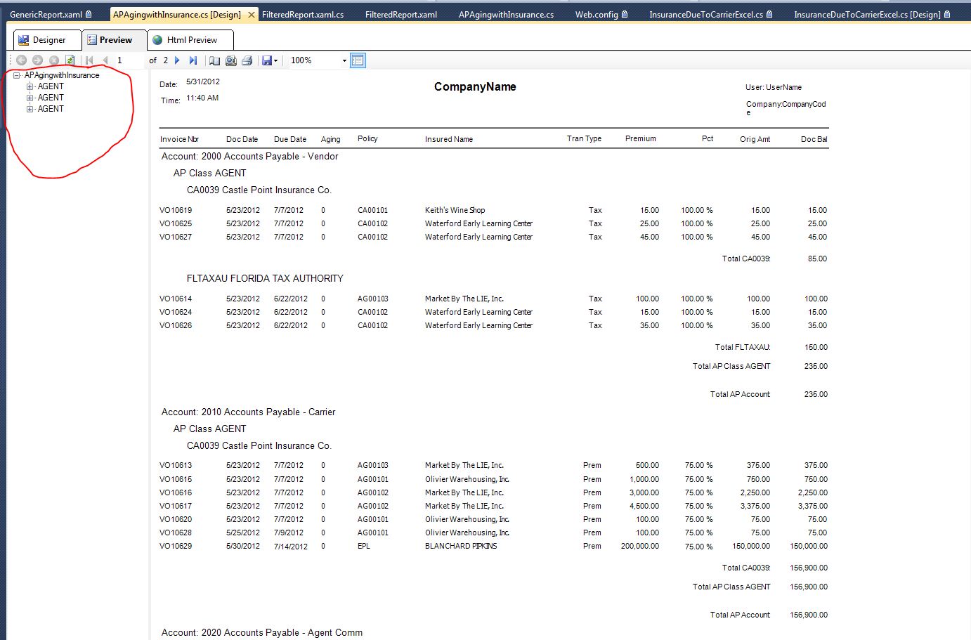This screenshot has height=640, width=971.
Task: Click the Save/Export disk icon
Action: (x=266, y=60)
